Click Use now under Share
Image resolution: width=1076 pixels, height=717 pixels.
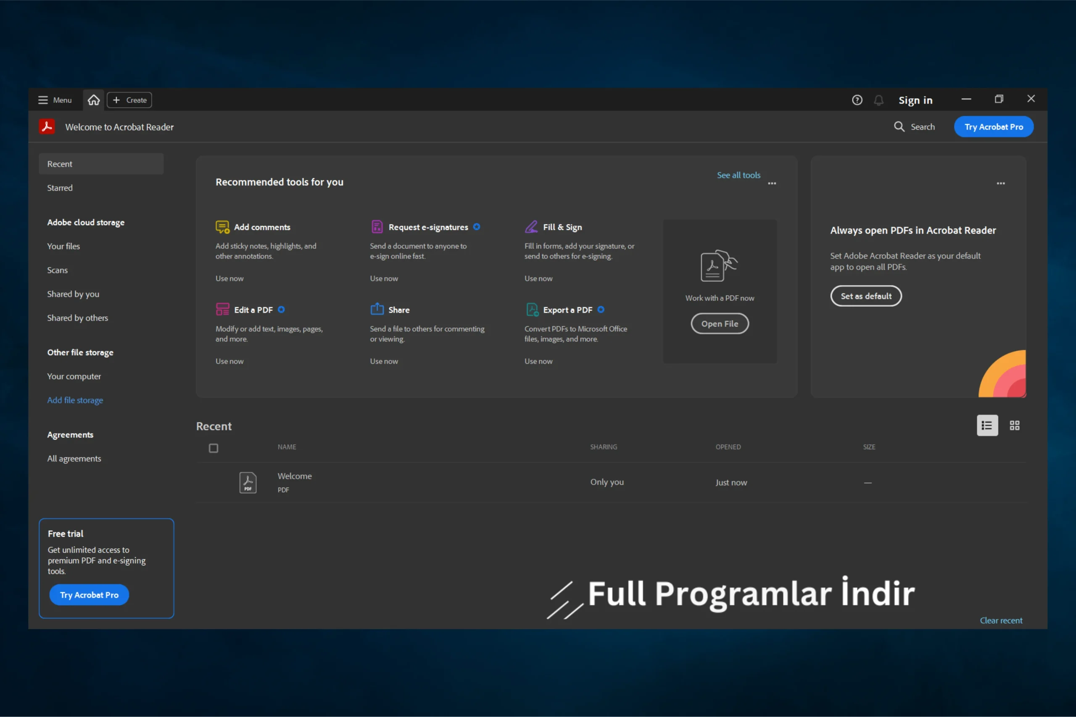(384, 361)
